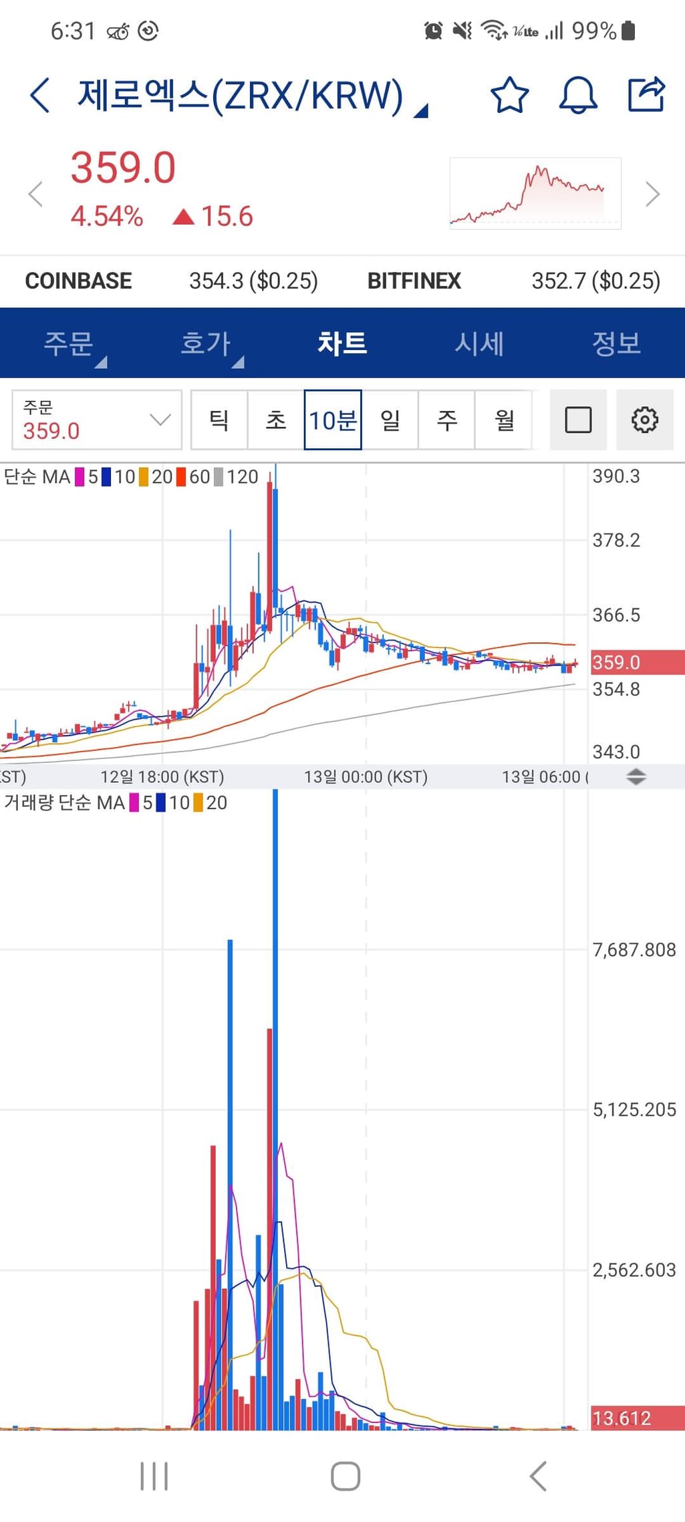This screenshot has height=1522, width=685.
Task: Tap the 호가 tab submenu triangle
Action: pyautogui.click(x=238, y=361)
